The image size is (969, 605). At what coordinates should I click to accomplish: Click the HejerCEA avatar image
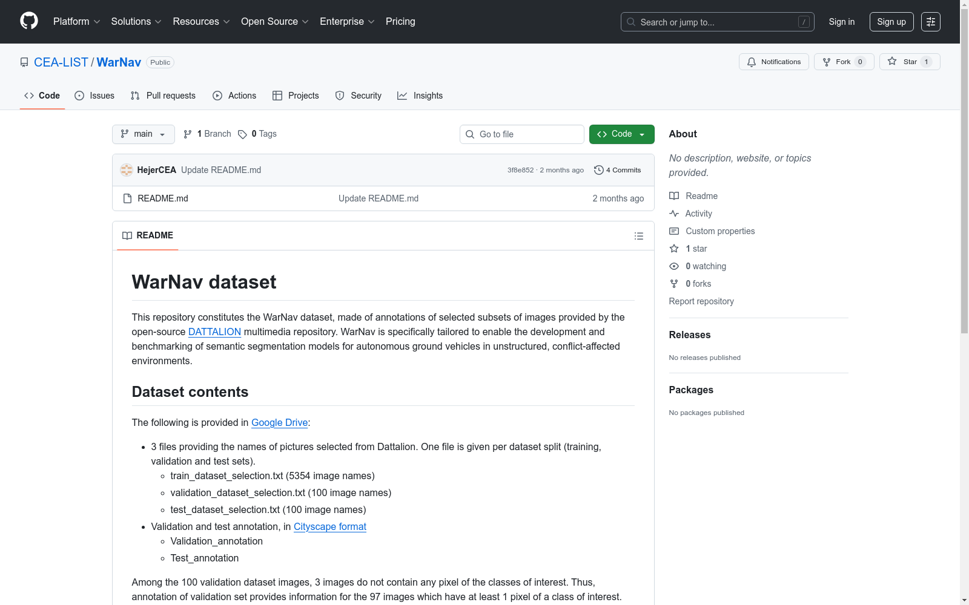pyautogui.click(x=127, y=170)
